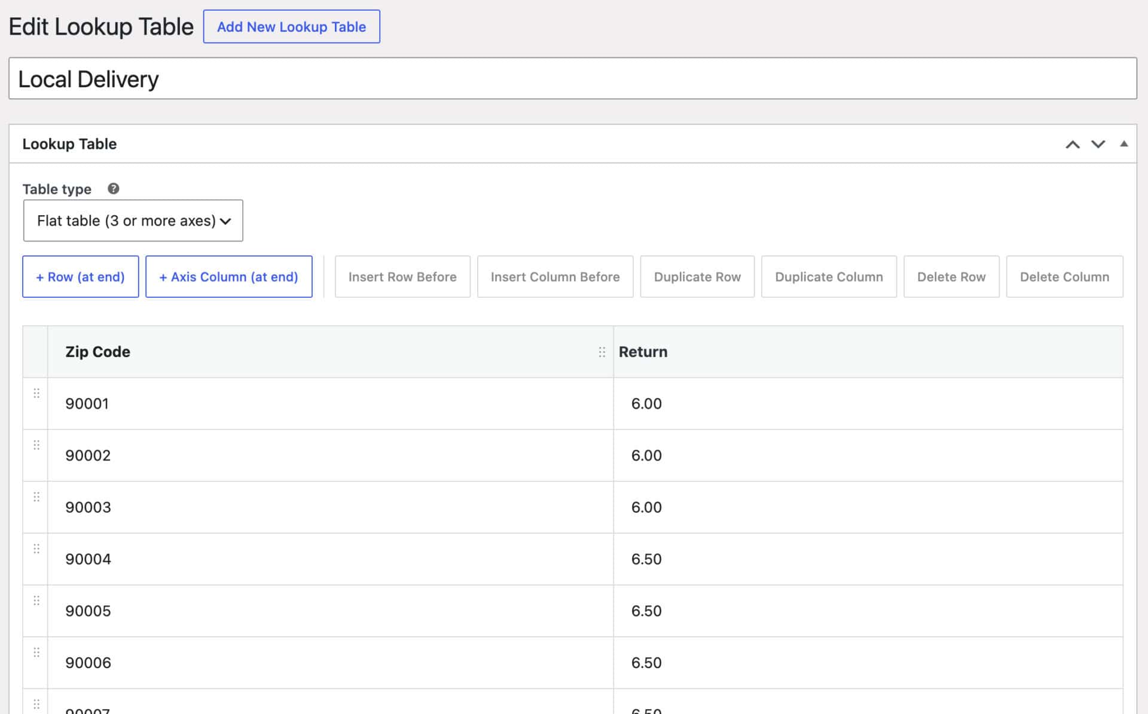Select zip code cell 90002

click(330, 456)
